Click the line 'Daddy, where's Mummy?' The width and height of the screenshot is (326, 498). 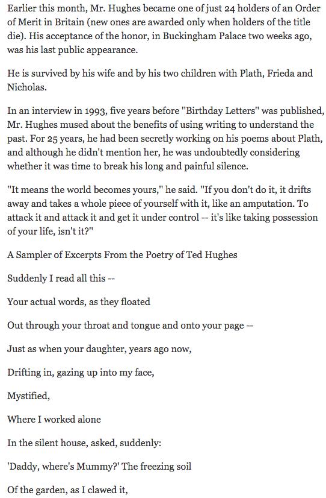[x=99, y=466]
